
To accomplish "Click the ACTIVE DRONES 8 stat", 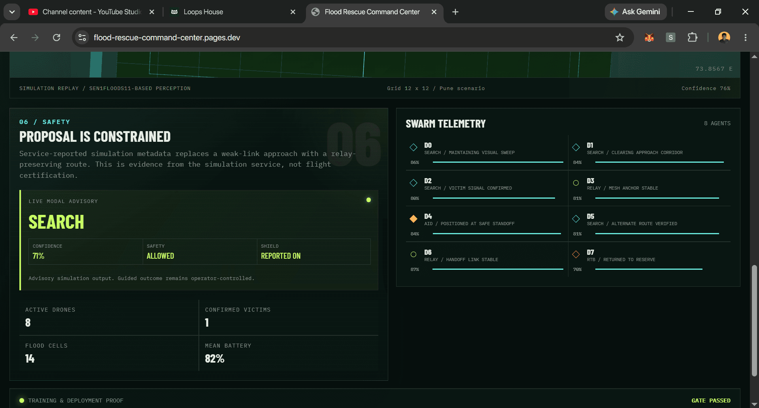I will pos(109,318).
